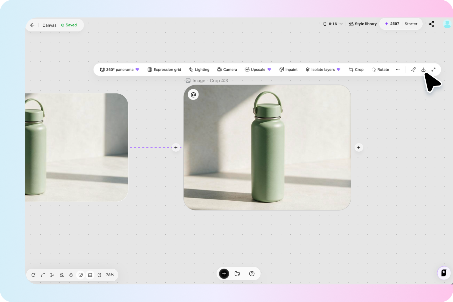Screen dimensions: 453x302
Task: Select the cropped bottle image
Action: pyautogui.click(x=267, y=147)
